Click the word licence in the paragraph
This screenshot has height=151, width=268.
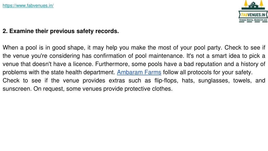coord(83,64)
